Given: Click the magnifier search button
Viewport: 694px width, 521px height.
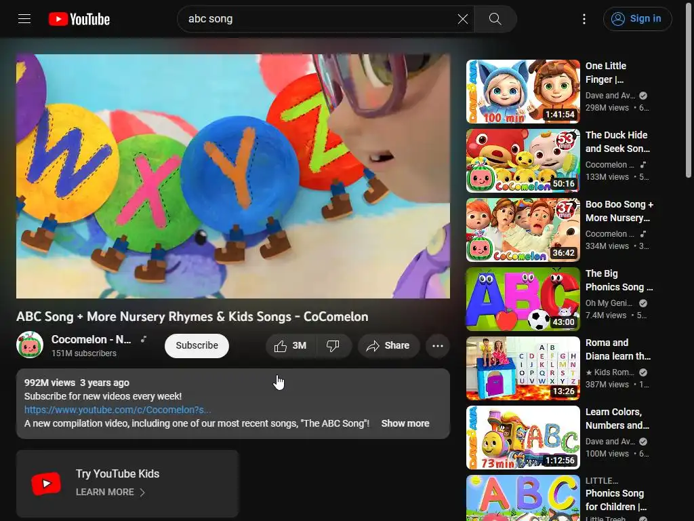Looking at the screenshot, I should click(495, 19).
